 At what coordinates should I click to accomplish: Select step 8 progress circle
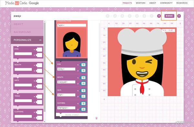(159, 16)
